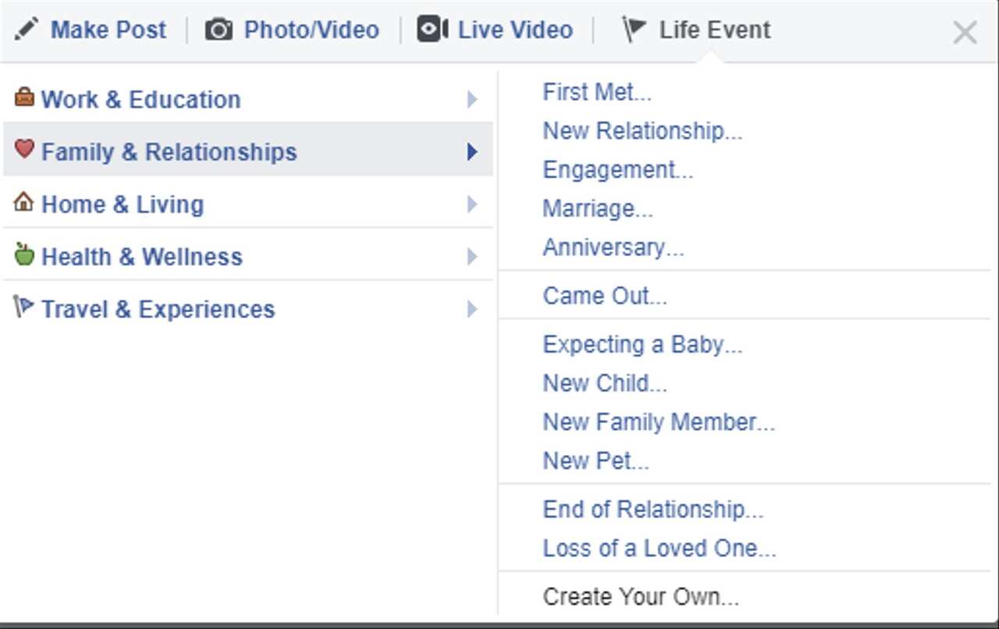999x629 pixels.
Task: Click the house icon for Home & Living
Action: pyautogui.click(x=24, y=202)
